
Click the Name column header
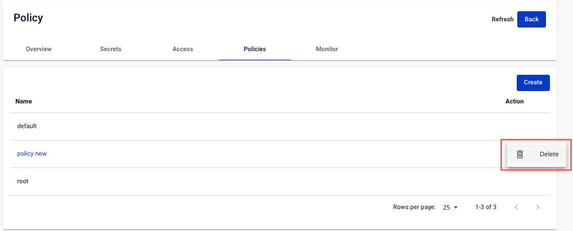point(24,101)
